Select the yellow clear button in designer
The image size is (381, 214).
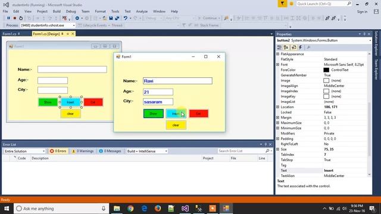coord(70,114)
